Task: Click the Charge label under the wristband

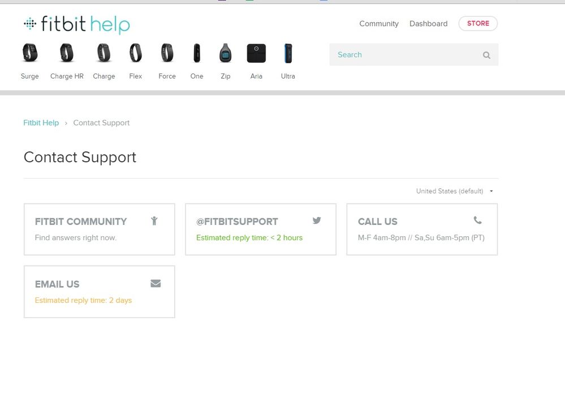Action: [104, 76]
